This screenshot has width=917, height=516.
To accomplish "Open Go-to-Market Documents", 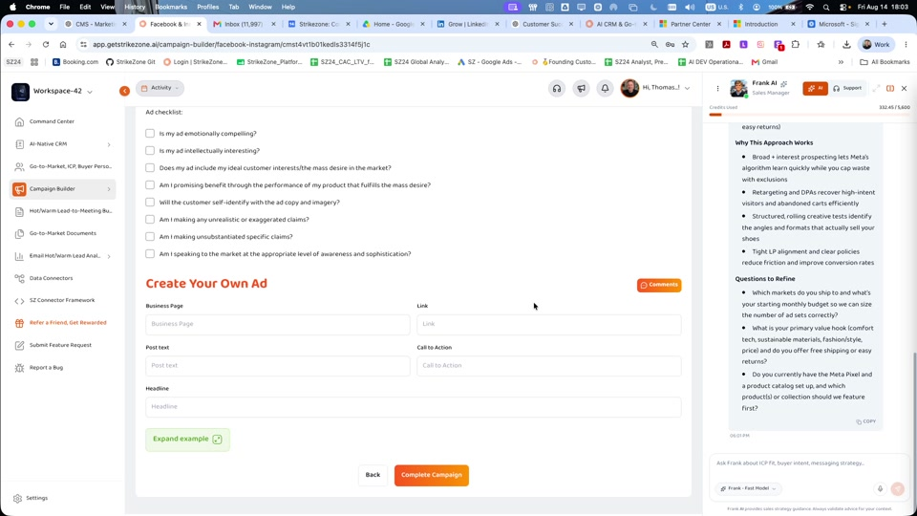I will click(x=63, y=233).
